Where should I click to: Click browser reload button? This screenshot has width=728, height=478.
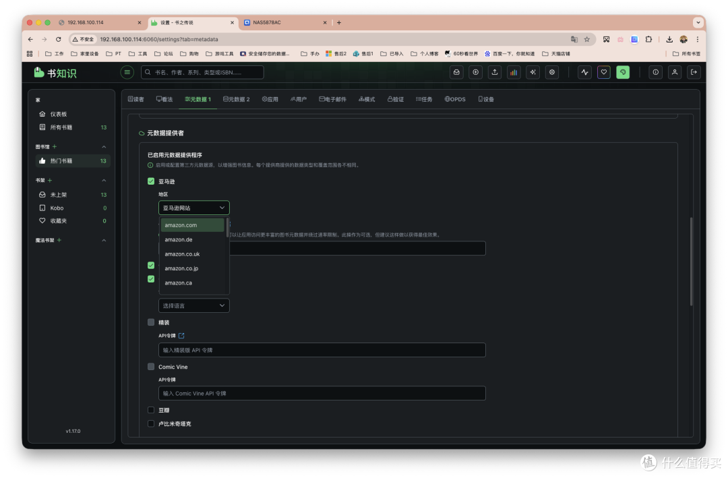(58, 40)
